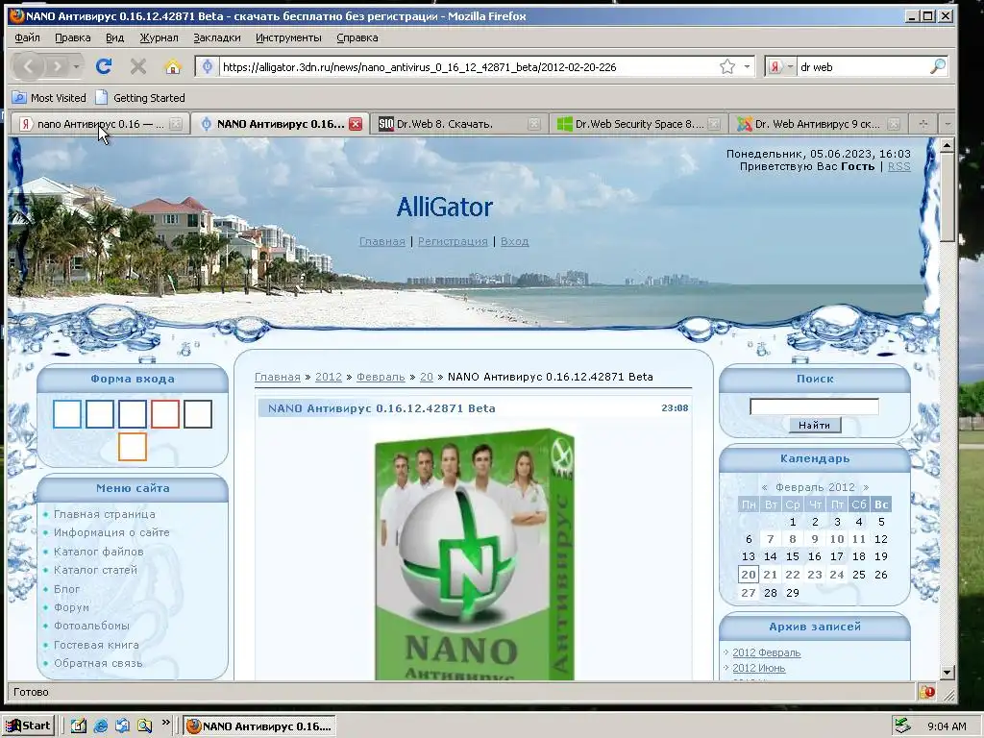Open the Правка menu

tap(73, 37)
